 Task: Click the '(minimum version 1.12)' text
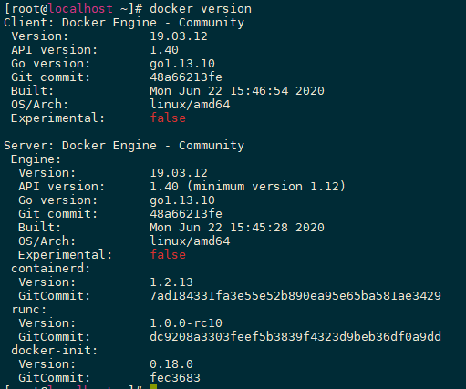[x=266, y=187]
